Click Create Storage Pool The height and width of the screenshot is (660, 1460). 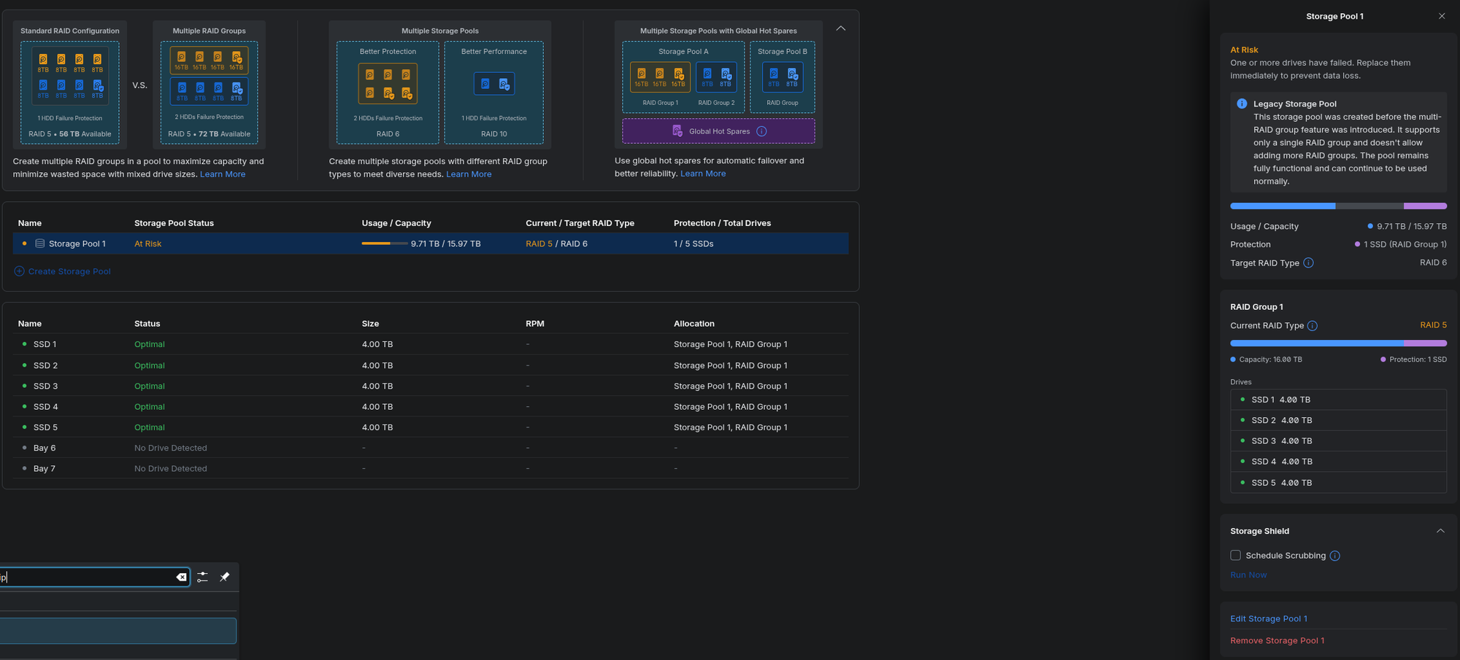[x=63, y=271]
